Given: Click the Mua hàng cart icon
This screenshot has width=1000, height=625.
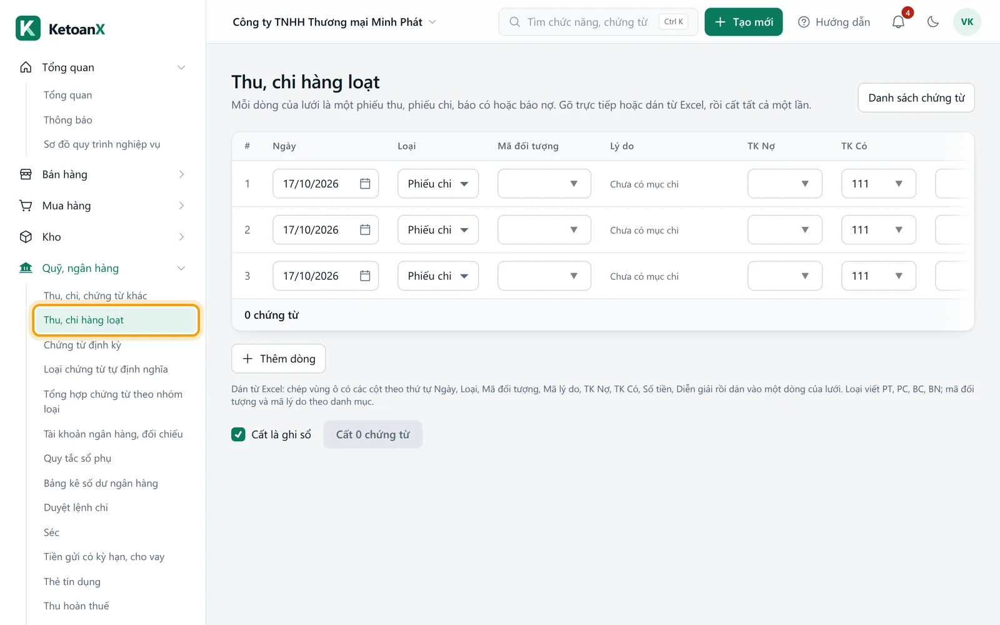Looking at the screenshot, I should tap(26, 206).
